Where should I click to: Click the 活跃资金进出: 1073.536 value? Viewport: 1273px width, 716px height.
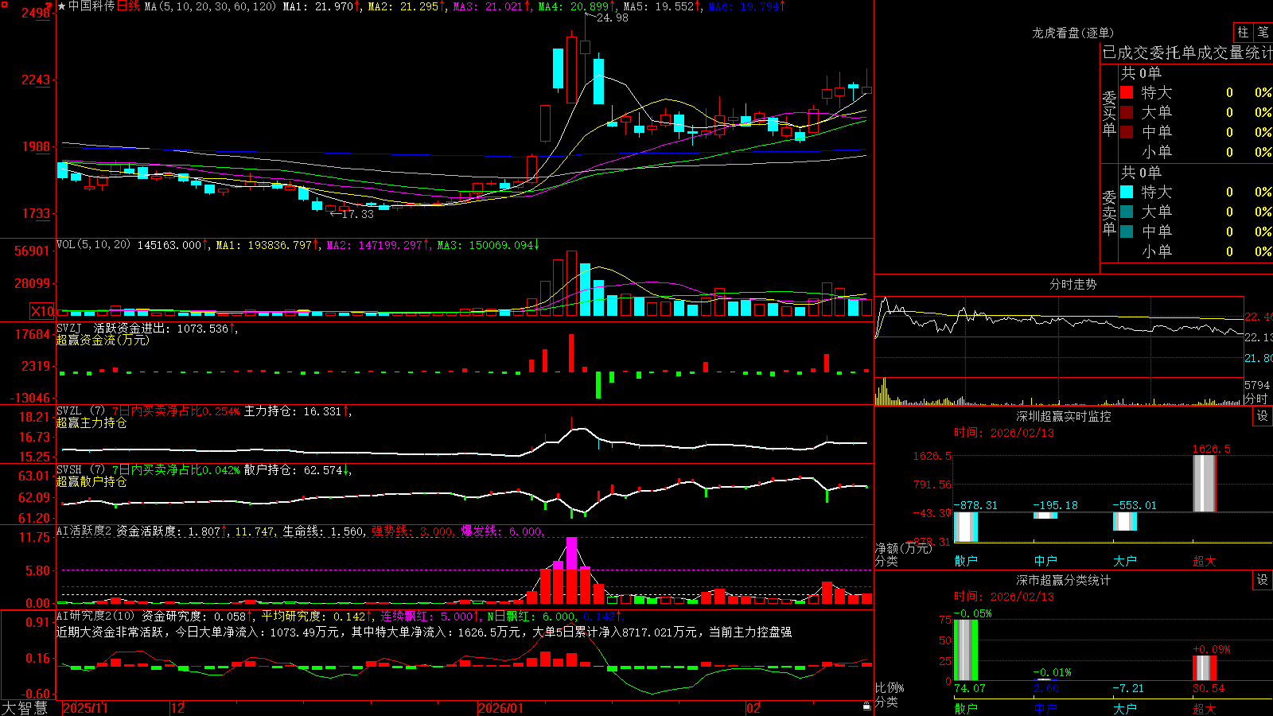pyautogui.click(x=164, y=328)
